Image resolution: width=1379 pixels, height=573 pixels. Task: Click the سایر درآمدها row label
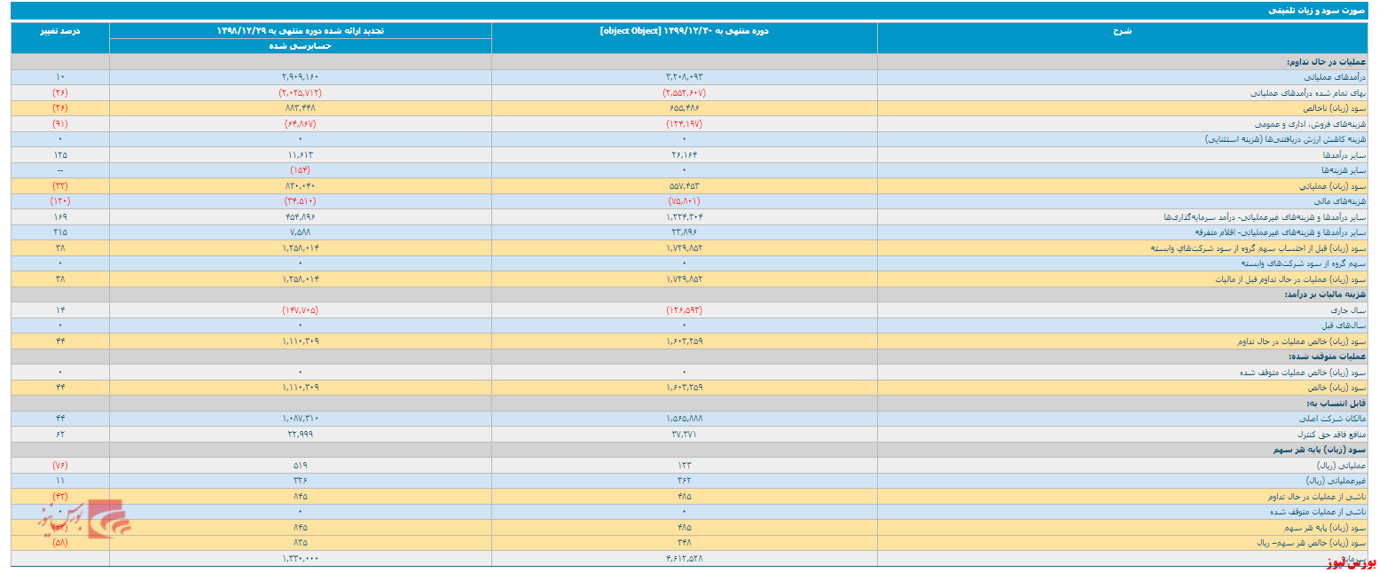coord(1348,154)
